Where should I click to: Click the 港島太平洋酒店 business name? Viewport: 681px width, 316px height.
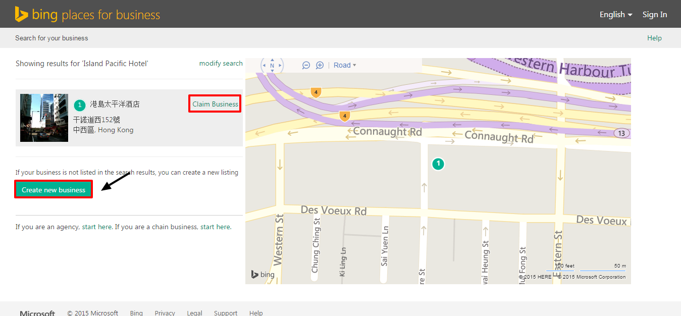tap(115, 104)
